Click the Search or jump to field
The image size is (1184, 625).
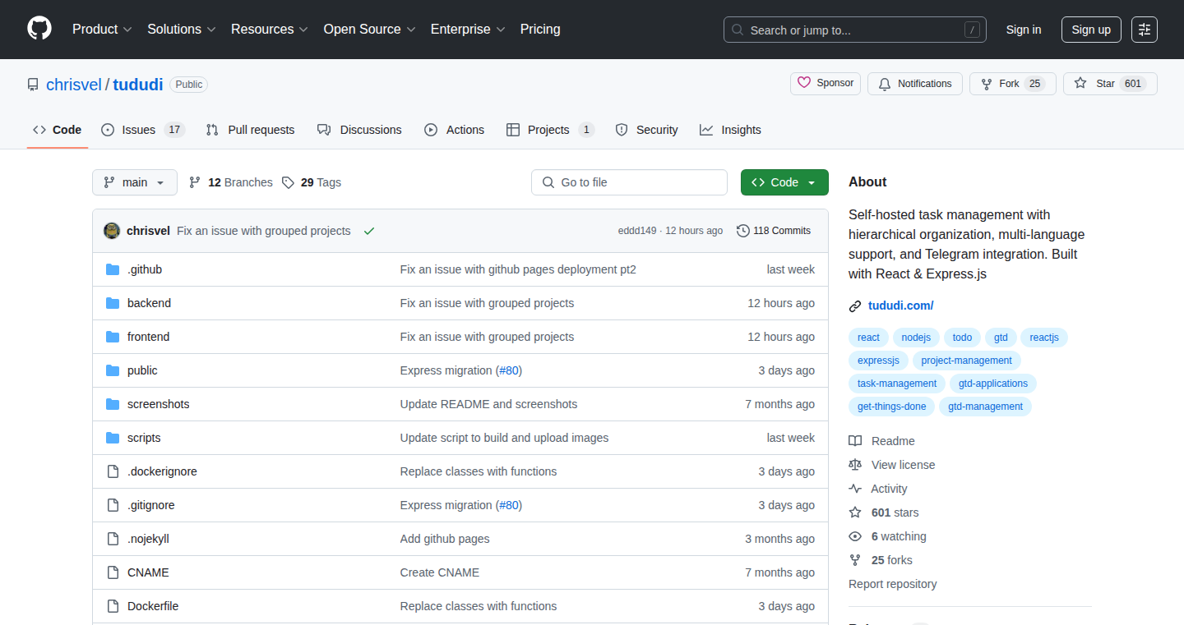click(x=855, y=30)
